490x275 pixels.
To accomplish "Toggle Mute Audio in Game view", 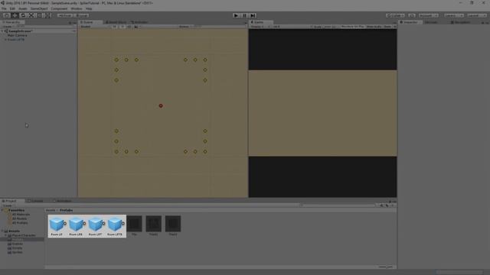I will [x=374, y=27].
